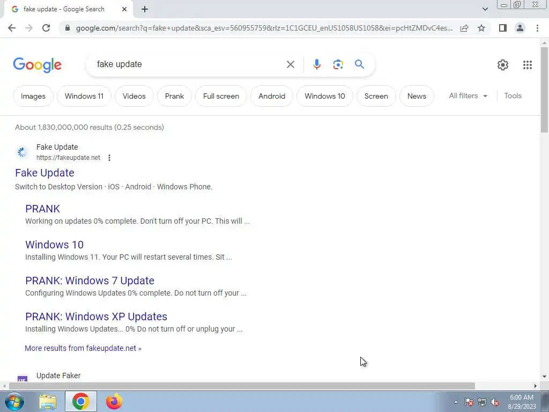Start a voice search with the microphone

(316, 64)
